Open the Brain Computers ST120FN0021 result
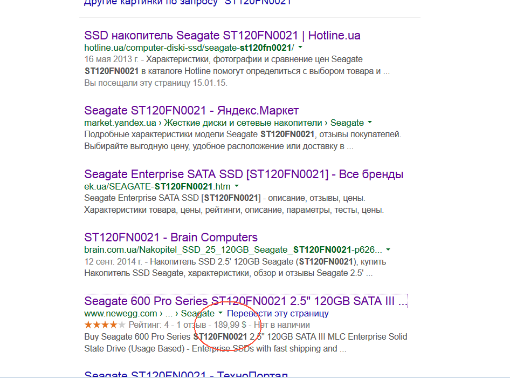Viewport: 510px width, 378px height. click(x=171, y=238)
